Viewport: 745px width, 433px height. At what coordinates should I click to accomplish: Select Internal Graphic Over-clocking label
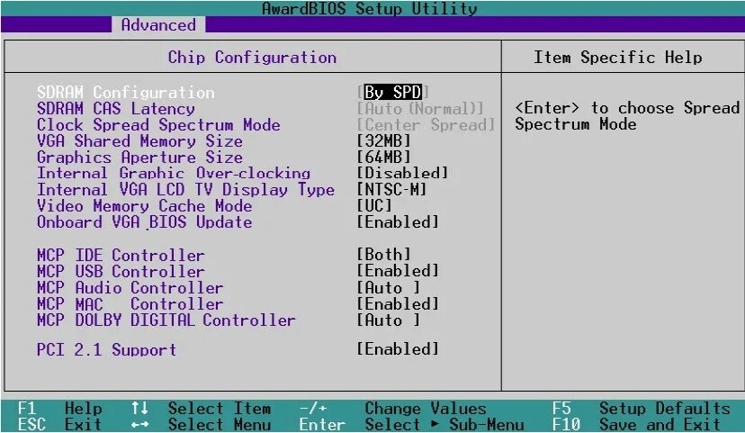174,173
